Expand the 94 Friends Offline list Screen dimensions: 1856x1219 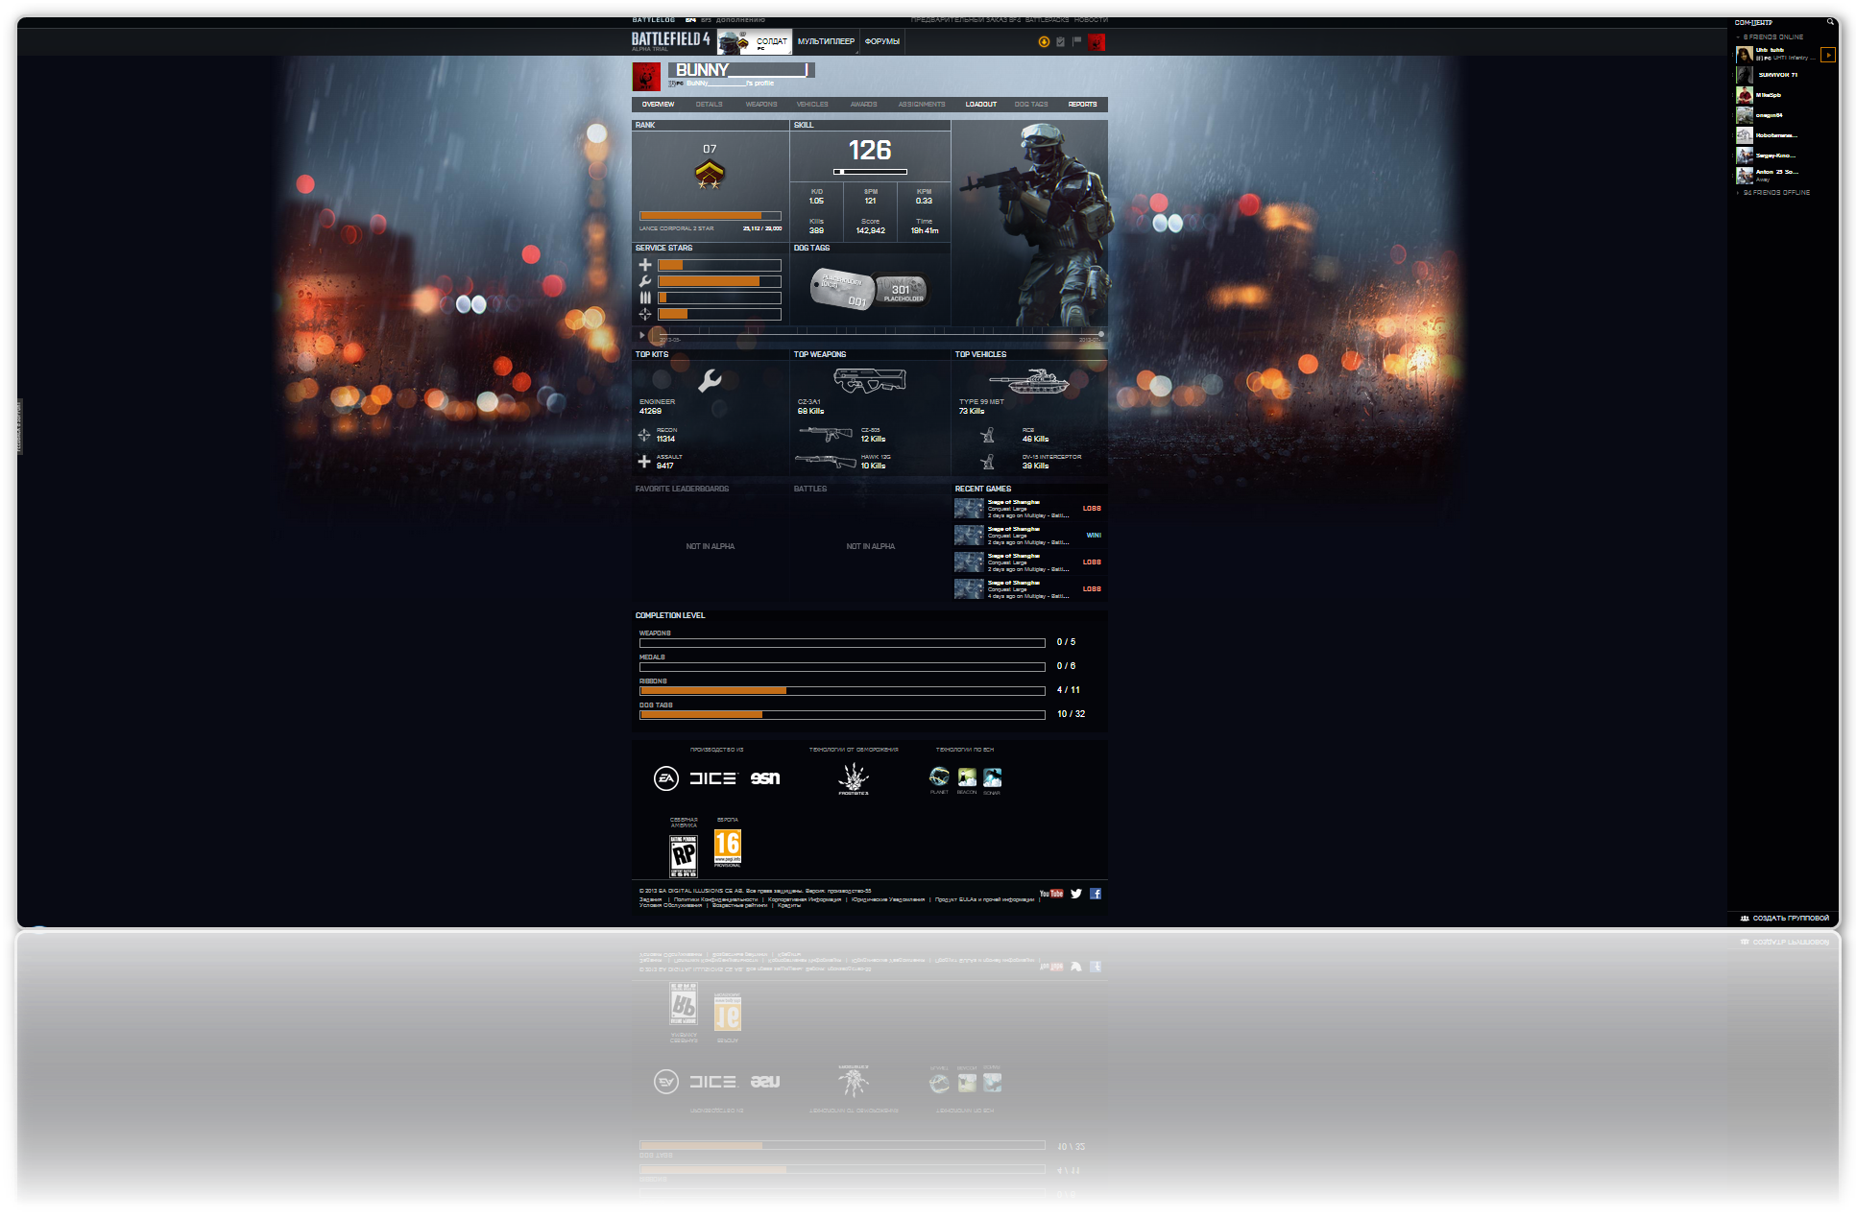[1774, 193]
